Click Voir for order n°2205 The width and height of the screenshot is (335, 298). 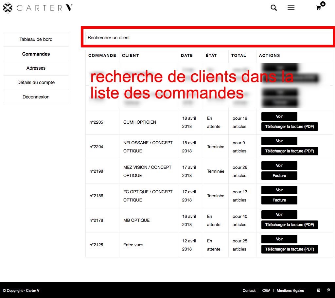click(x=279, y=116)
